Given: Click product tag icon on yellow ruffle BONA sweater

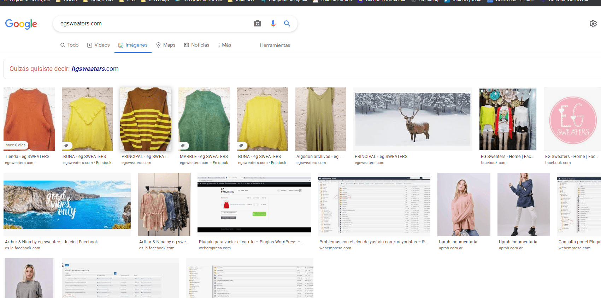Looking at the screenshot, I should click(x=66, y=145).
